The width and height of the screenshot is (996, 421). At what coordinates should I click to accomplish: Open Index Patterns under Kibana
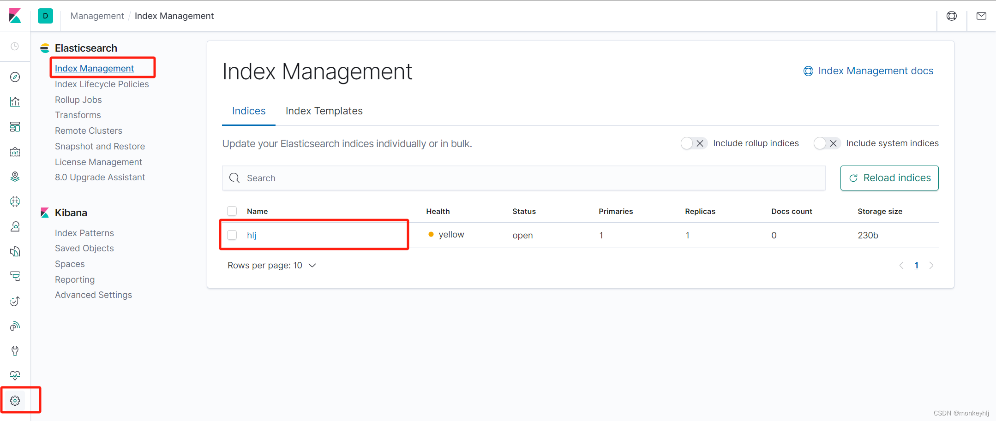tap(84, 233)
